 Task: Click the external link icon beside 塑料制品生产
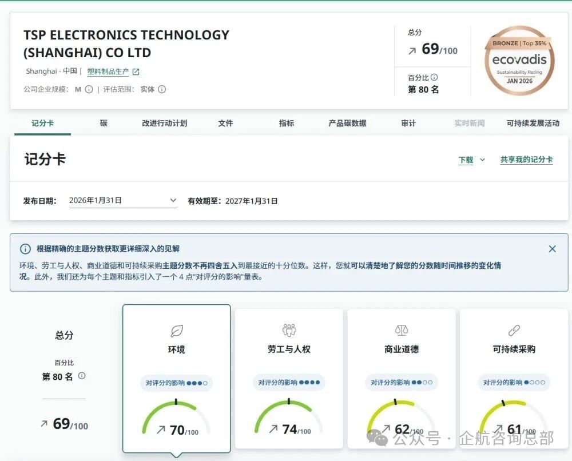pyautogui.click(x=136, y=72)
